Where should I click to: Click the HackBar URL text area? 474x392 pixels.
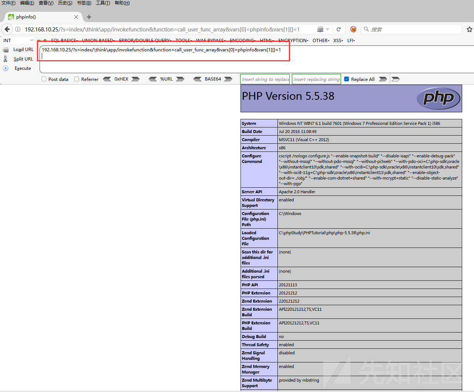256,59
